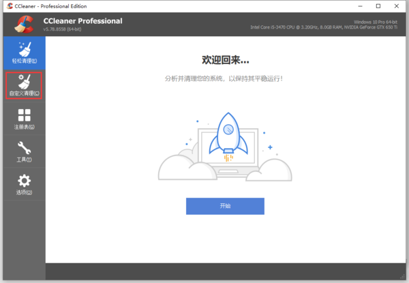409x283 pixels.
Task: Click the dark bottom status bar
Action: 224,271
